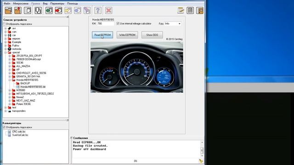294x165 pixels.
Task: Open the Файл menu
Action: pos(7,4)
